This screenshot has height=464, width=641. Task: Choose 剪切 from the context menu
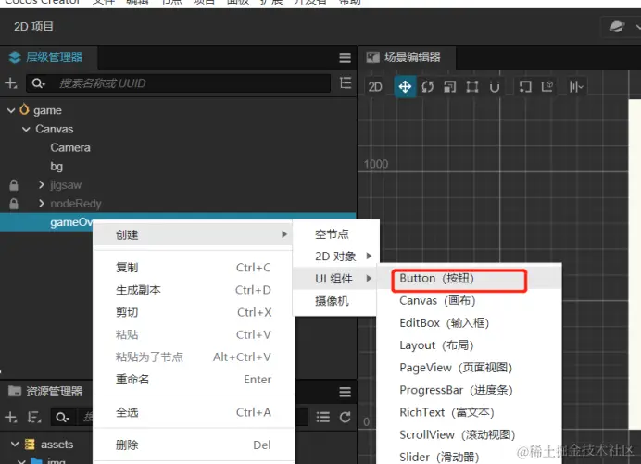point(193,312)
